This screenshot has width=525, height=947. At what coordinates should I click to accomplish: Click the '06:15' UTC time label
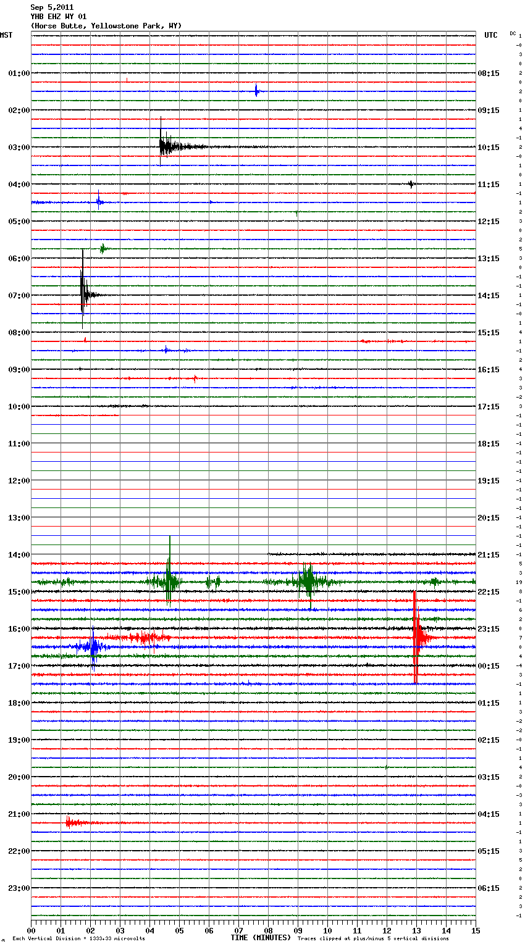coord(489,888)
